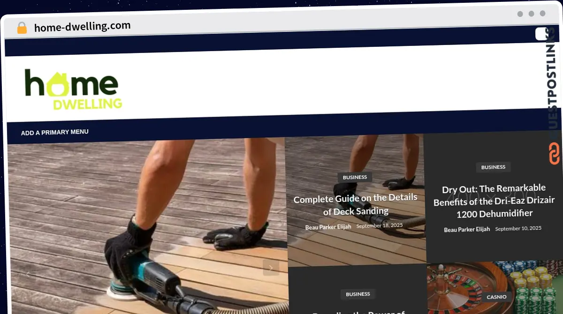Click the September 10, 2025 date
The width and height of the screenshot is (563, 314).
[518, 228]
